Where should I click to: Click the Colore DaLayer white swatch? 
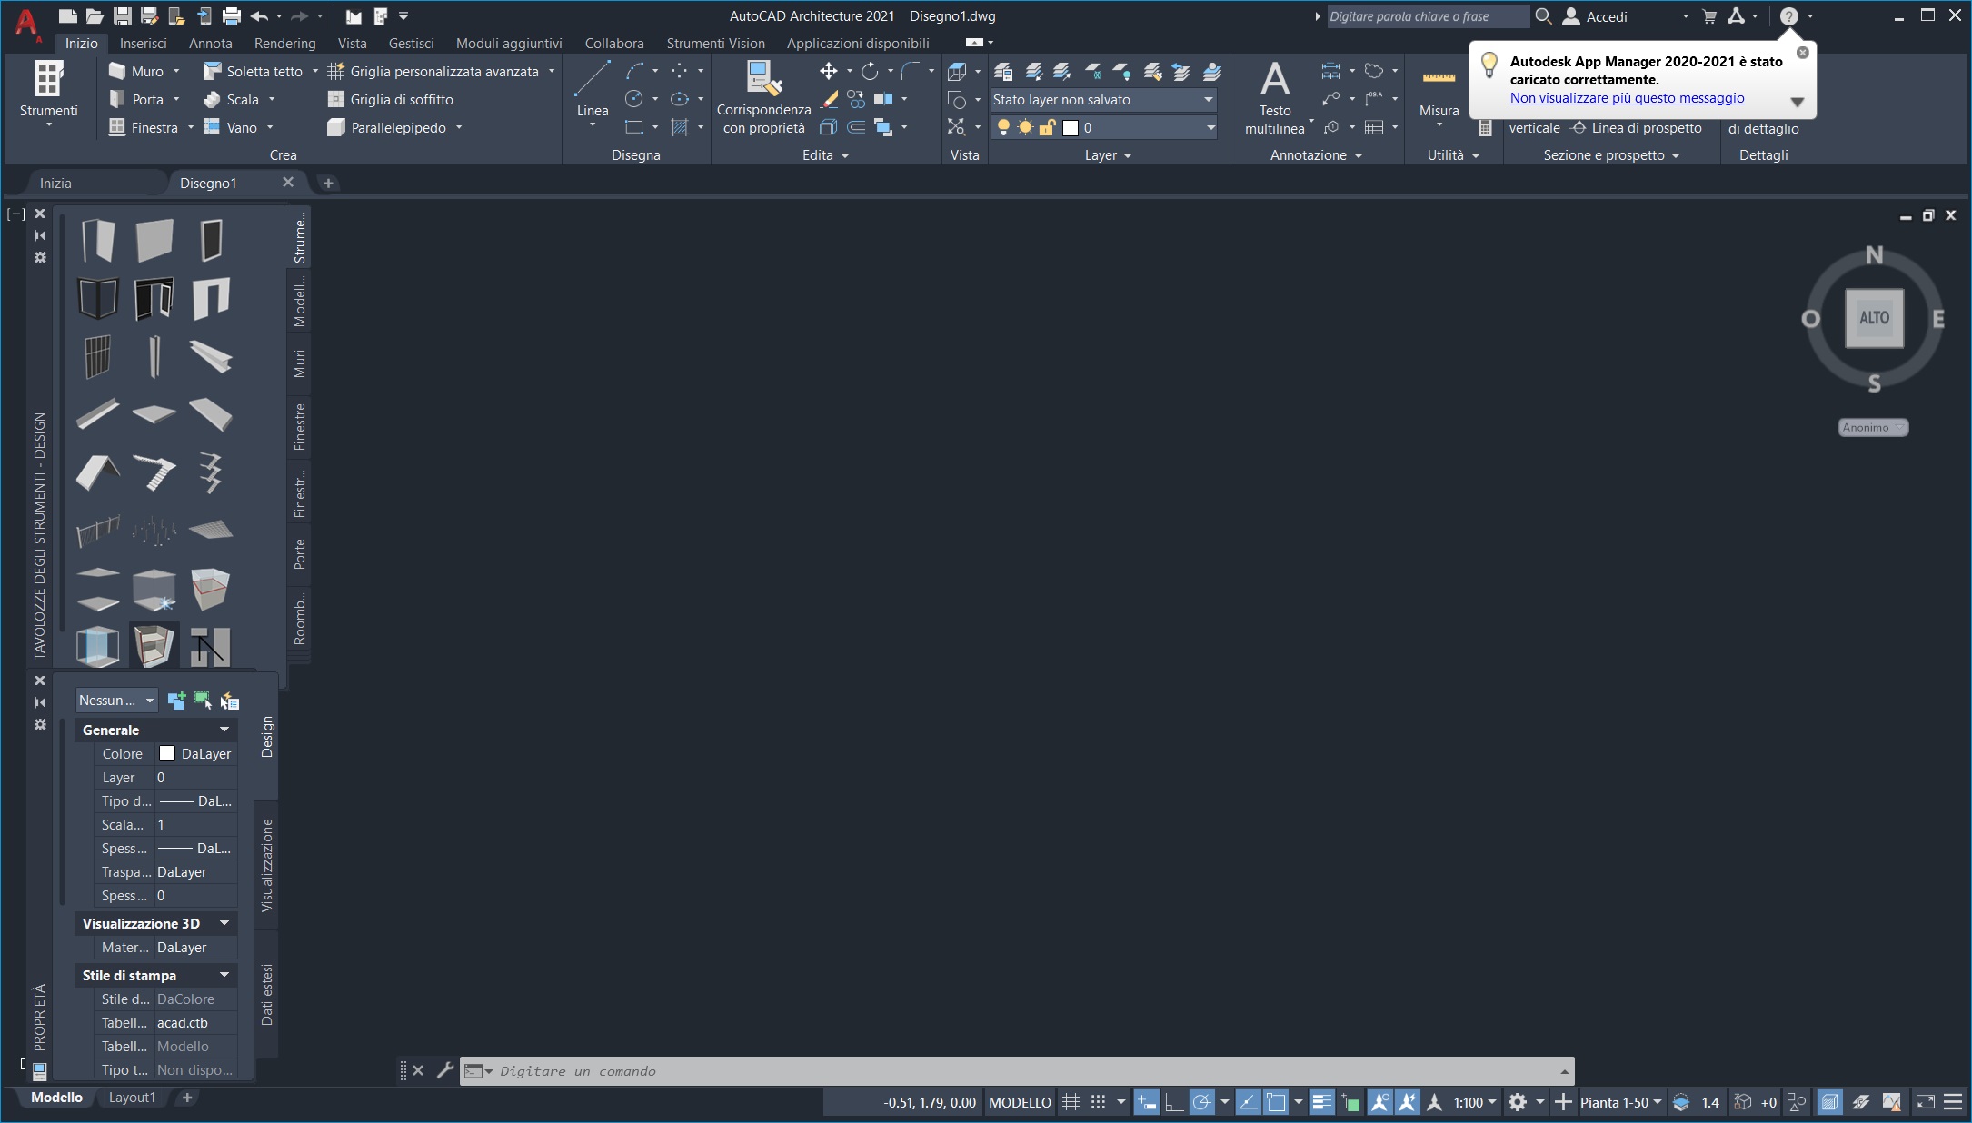click(x=167, y=753)
